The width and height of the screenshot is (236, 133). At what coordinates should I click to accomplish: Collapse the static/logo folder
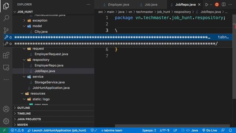tap(41, 99)
